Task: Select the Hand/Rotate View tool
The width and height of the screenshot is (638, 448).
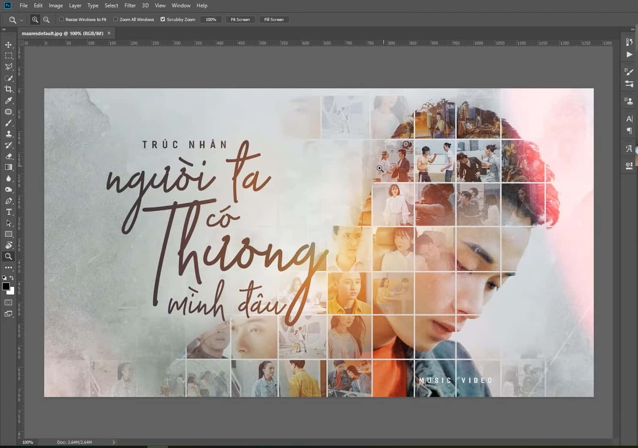Action: (9, 245)
